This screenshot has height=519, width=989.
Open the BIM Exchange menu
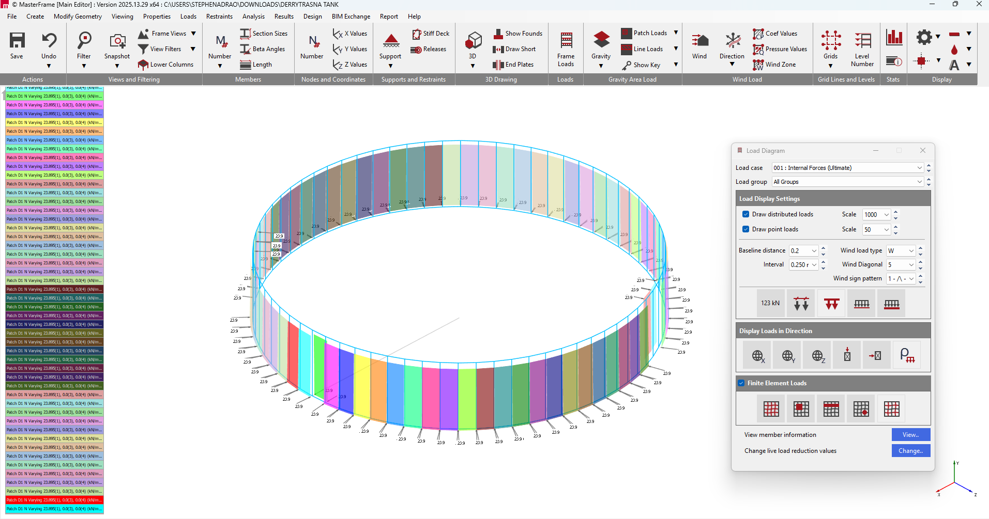pos(351,17)
